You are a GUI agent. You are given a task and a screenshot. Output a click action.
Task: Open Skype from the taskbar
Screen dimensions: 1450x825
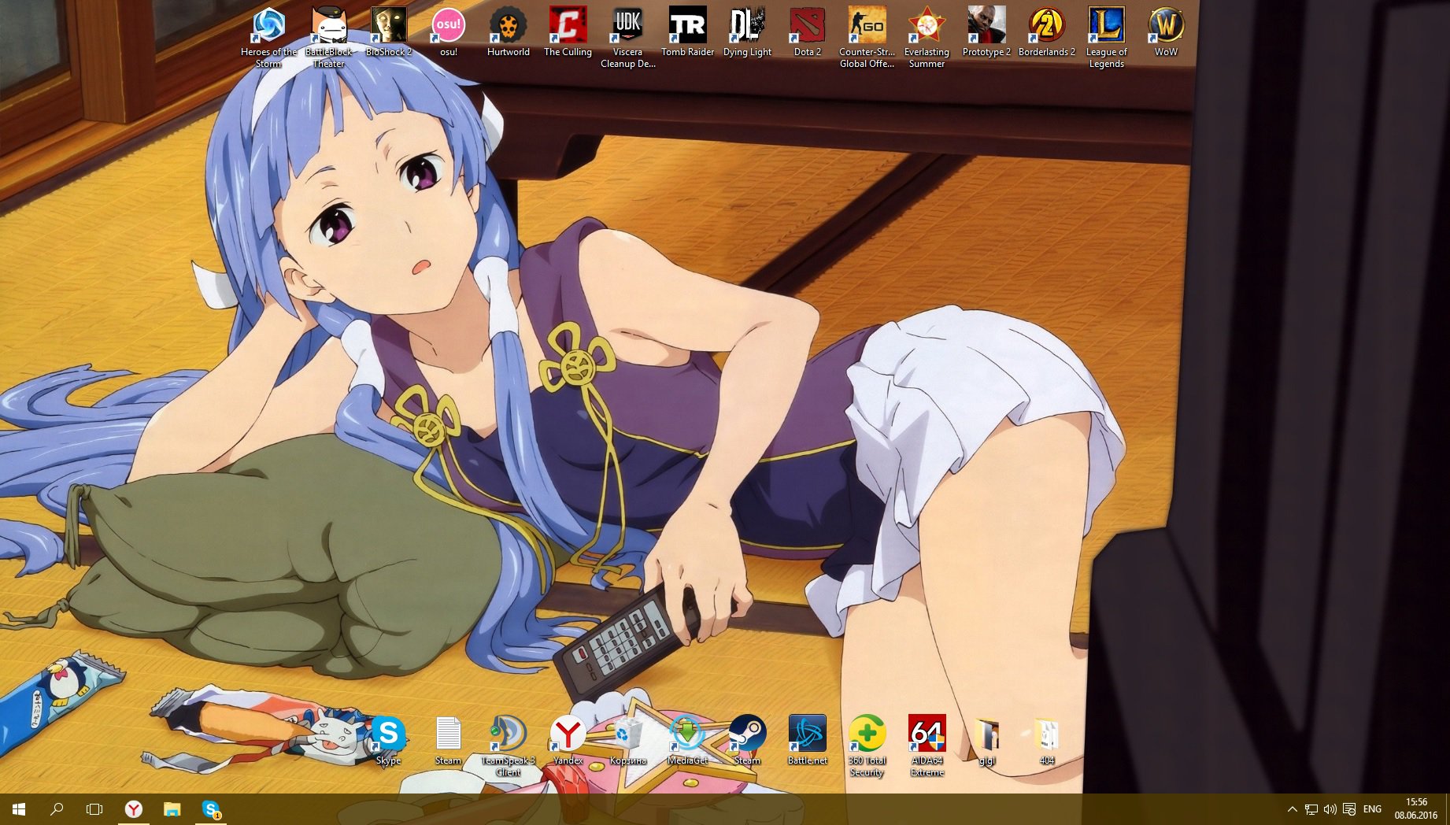(211, 808)
